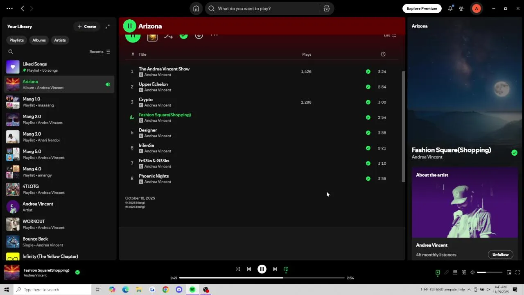
Task: Play the track The Andrea Vincent Show
Action: [132, 72]
